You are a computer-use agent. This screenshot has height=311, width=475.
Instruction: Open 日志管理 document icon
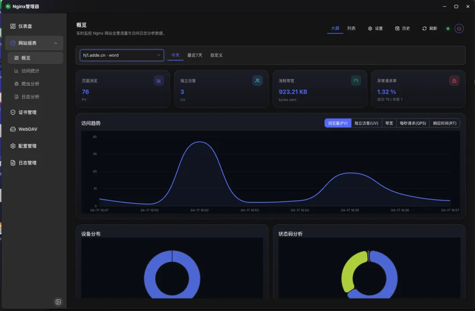(13, 163)
